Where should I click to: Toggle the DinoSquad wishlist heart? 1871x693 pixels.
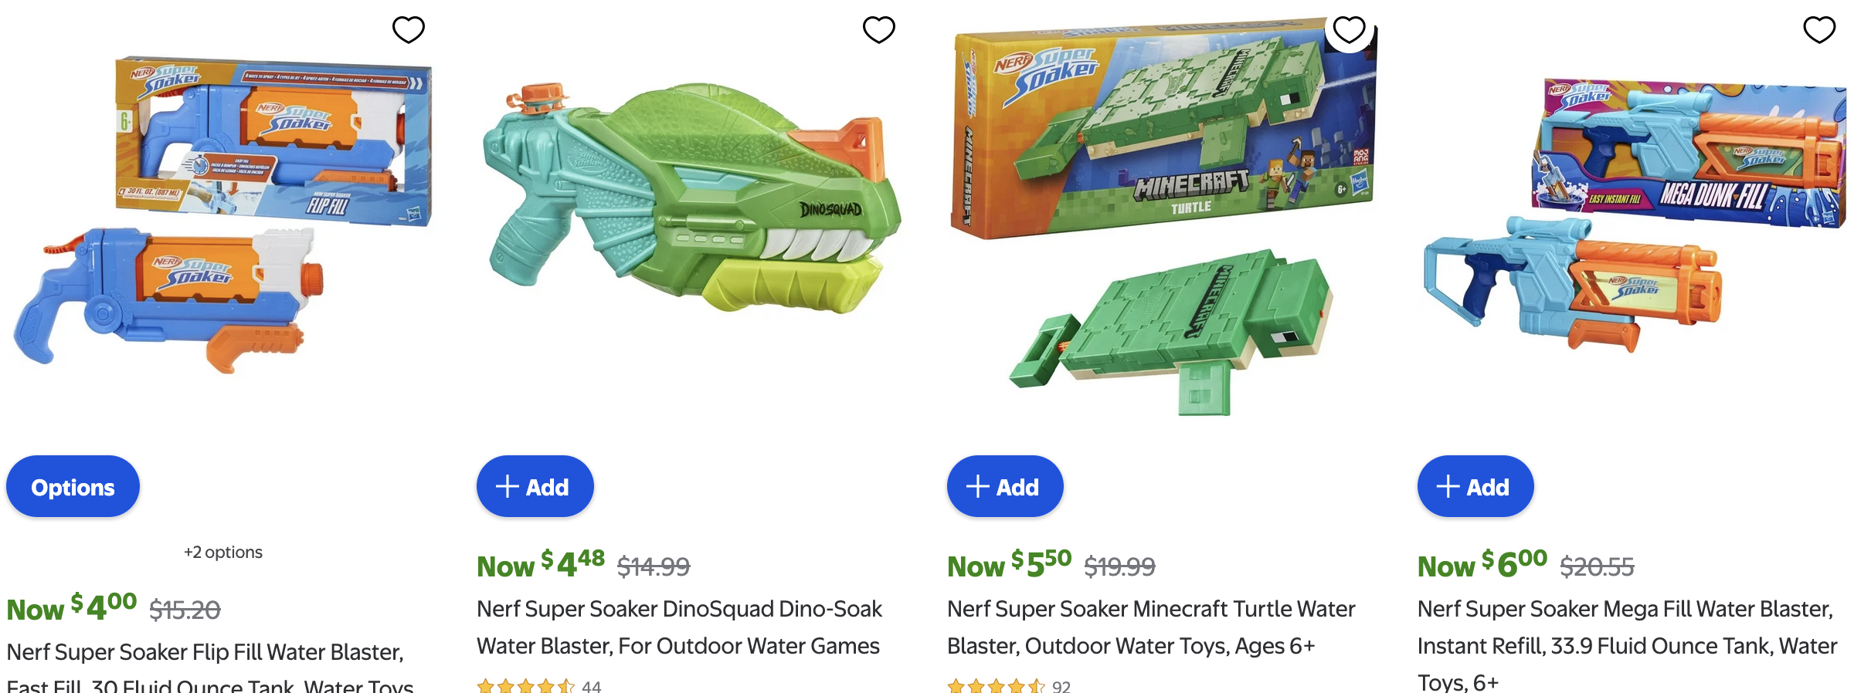[878, 31]
